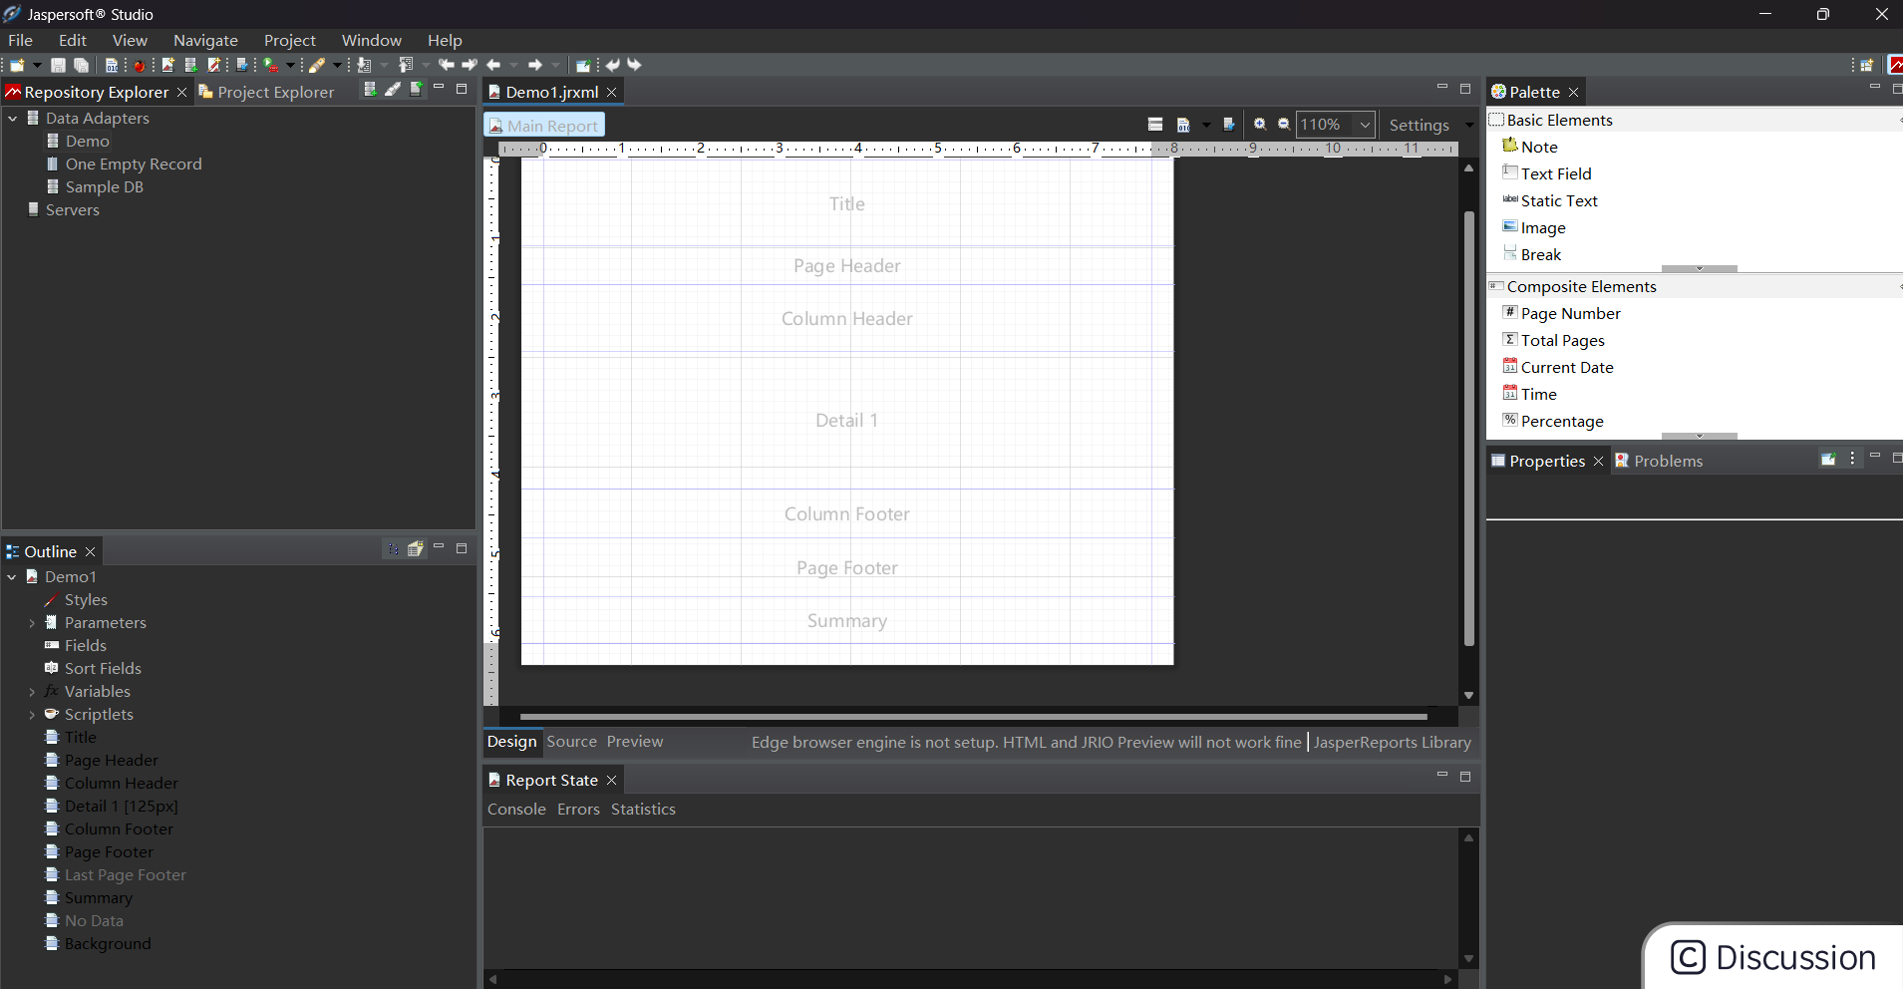Open the File menu
Viewport: 1903px width, 989px height.
20,40
